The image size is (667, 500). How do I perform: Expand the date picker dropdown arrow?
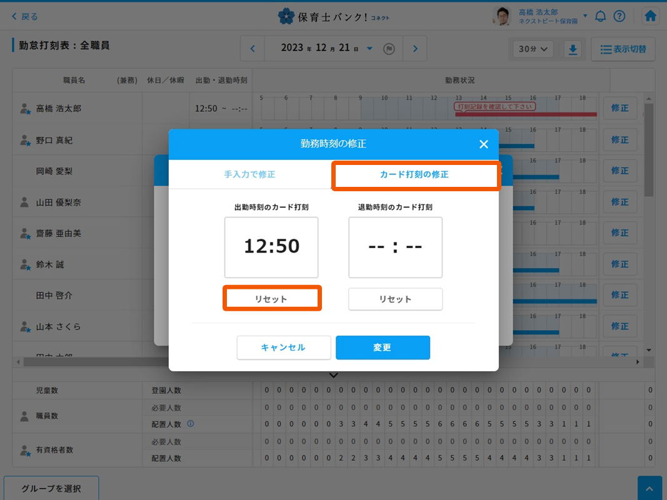pyautogui.click(x=369, y=49)
